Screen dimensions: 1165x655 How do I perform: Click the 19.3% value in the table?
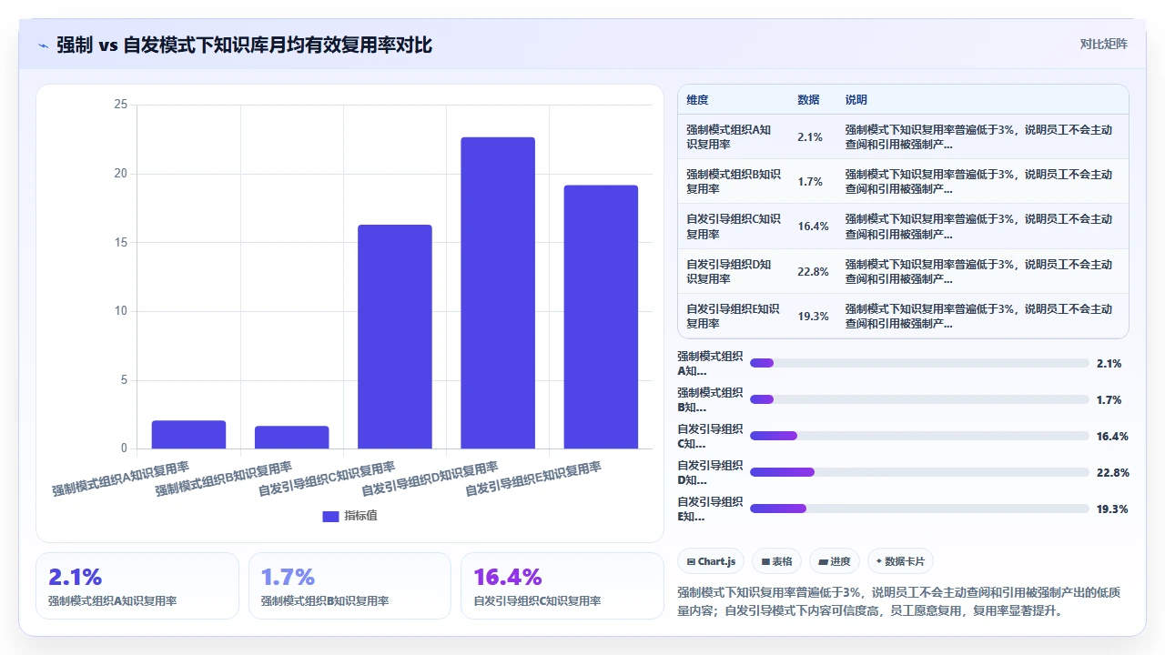pos(813,316)
